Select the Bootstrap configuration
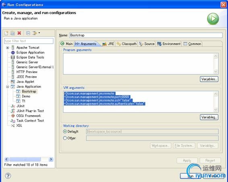The image size is (228, 182). (x=29, y=91)
